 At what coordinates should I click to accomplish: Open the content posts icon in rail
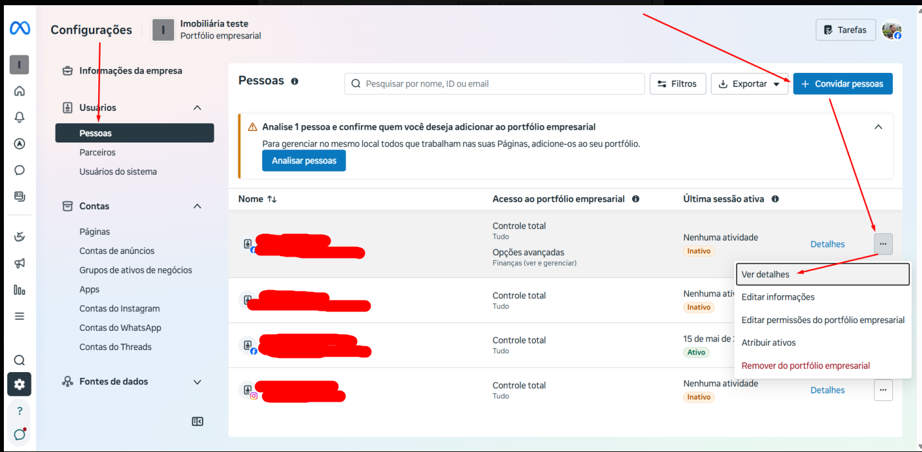(19, 196)
